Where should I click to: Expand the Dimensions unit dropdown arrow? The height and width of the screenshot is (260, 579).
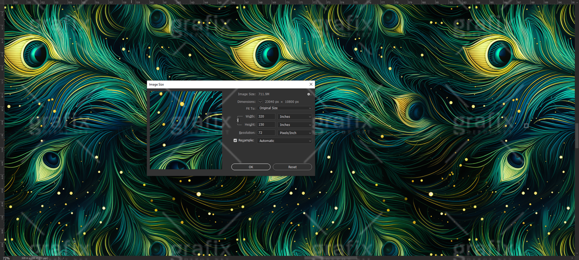(x=260, y=102)
